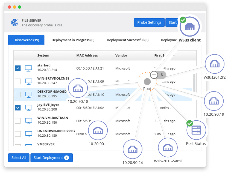Click the Probe Settings button
The height and width of the screenshot is (173, 228).
149,22
